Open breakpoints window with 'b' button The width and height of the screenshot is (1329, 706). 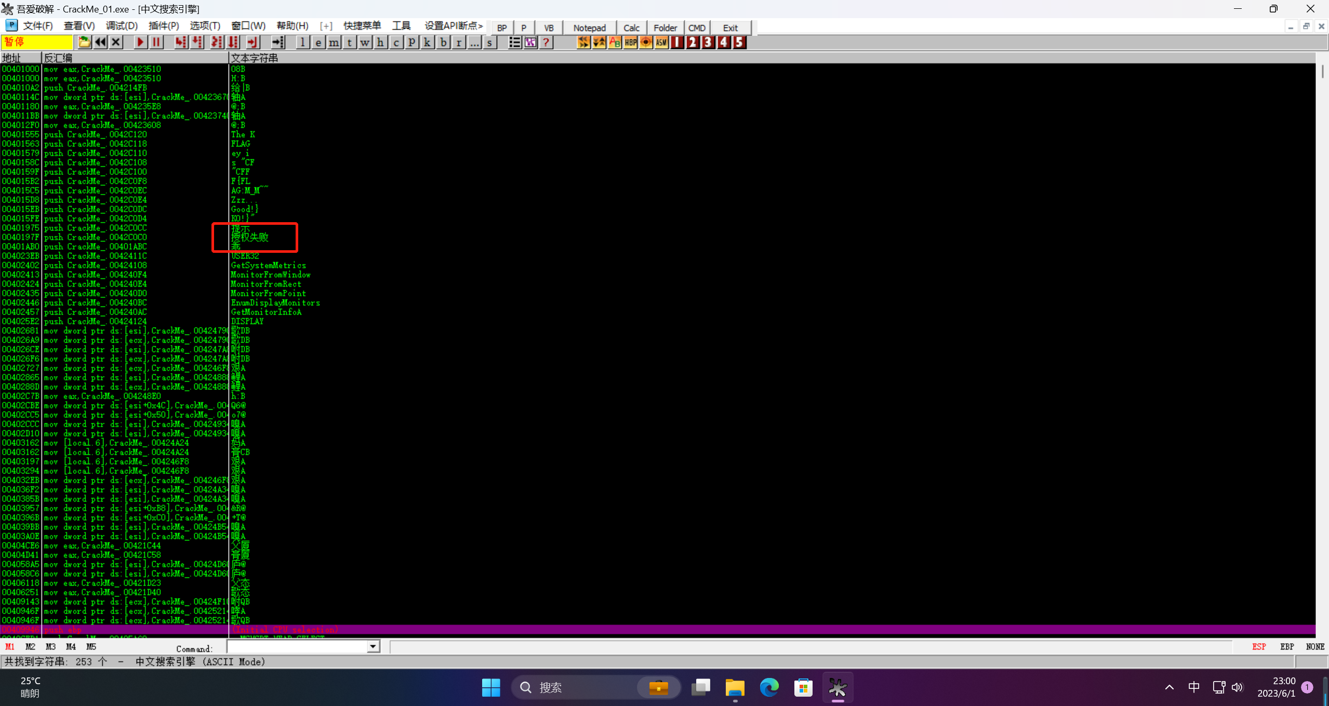point(443,43)
